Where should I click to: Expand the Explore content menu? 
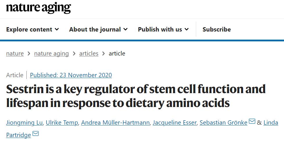33,29
